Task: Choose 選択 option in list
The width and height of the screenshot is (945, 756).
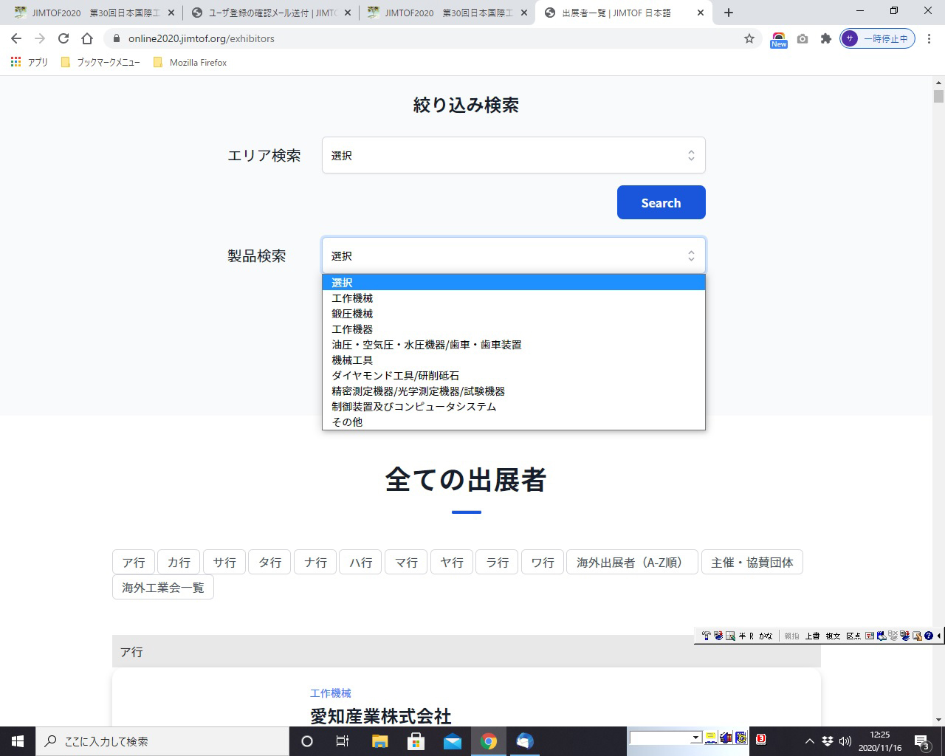Action: (514, 283)
